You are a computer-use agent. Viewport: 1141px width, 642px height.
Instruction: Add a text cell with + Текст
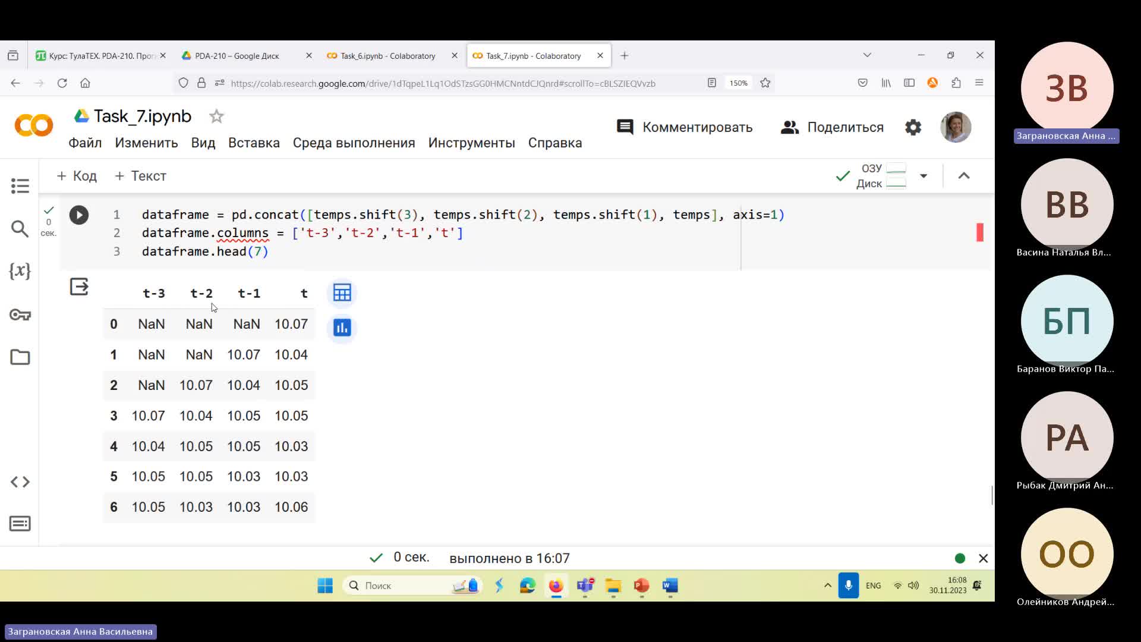coord(140,176)
